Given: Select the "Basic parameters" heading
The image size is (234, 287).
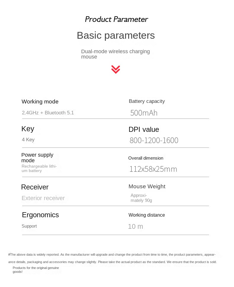Looking at the screenshot, I should (x=116, y=35).
